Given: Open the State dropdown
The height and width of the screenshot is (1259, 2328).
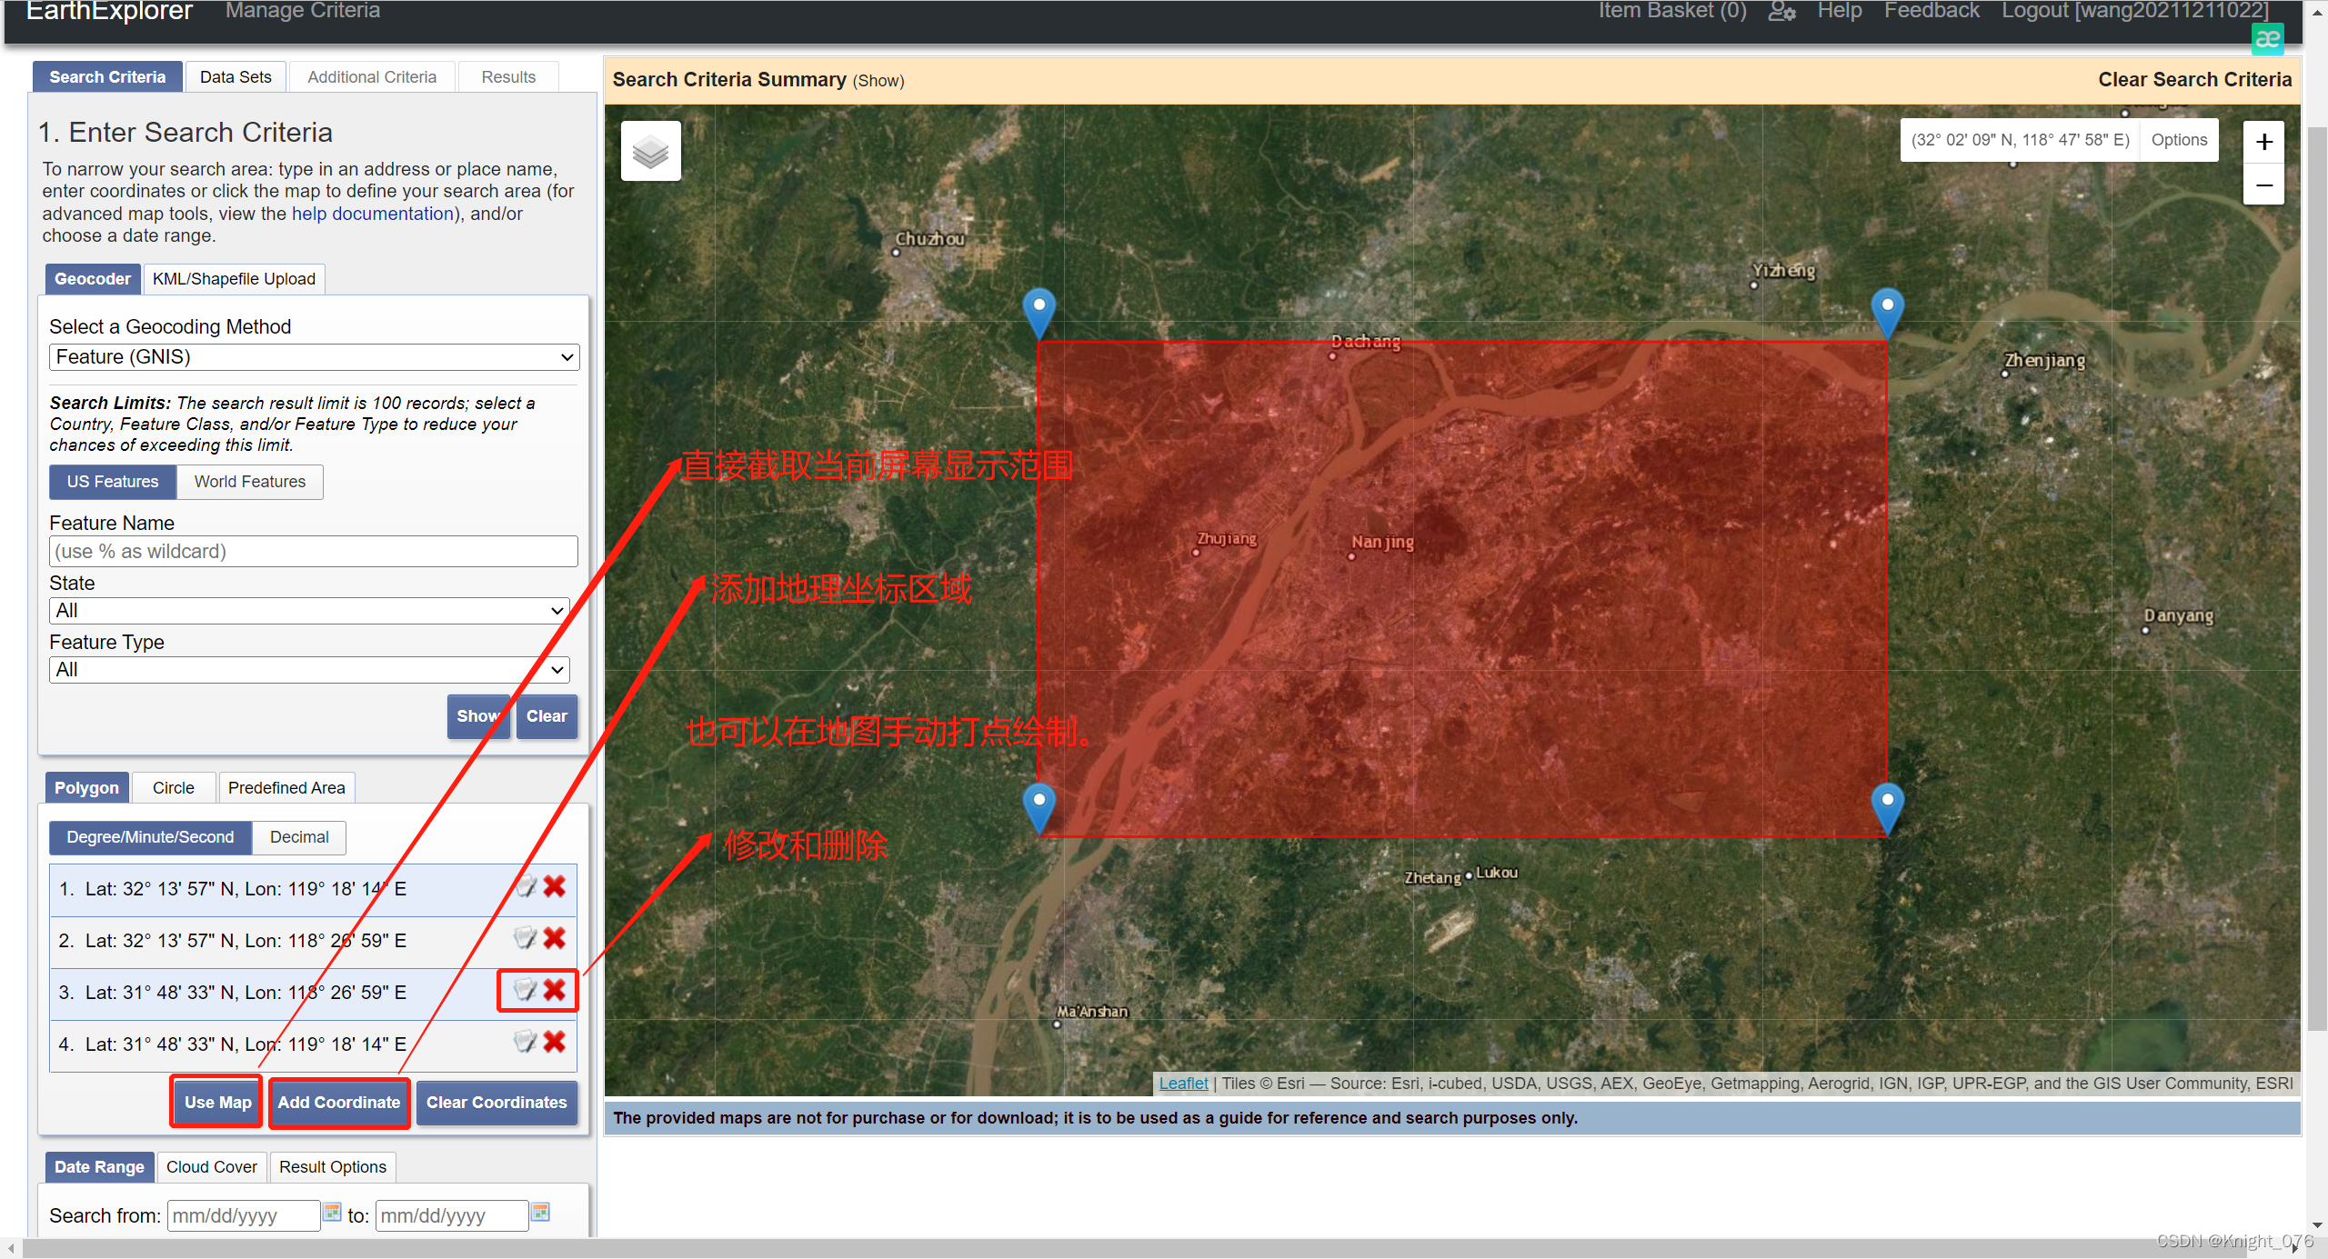Looking at the screenshot, I should pyautogui.click(x=309, y=611).
